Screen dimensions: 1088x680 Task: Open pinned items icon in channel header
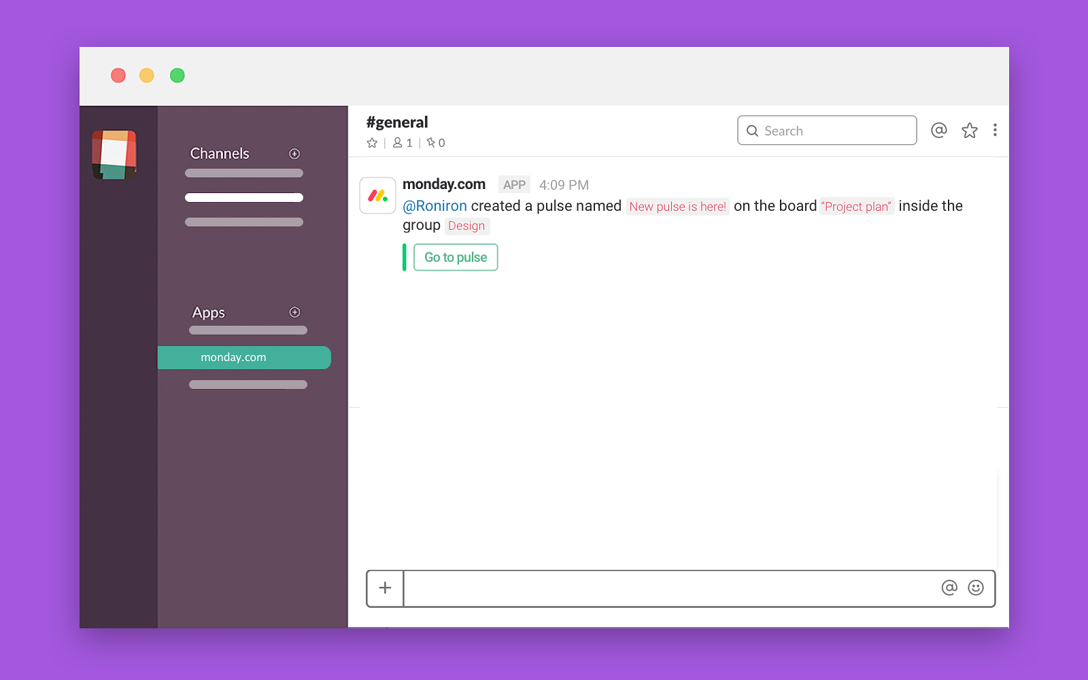[431, 143]
